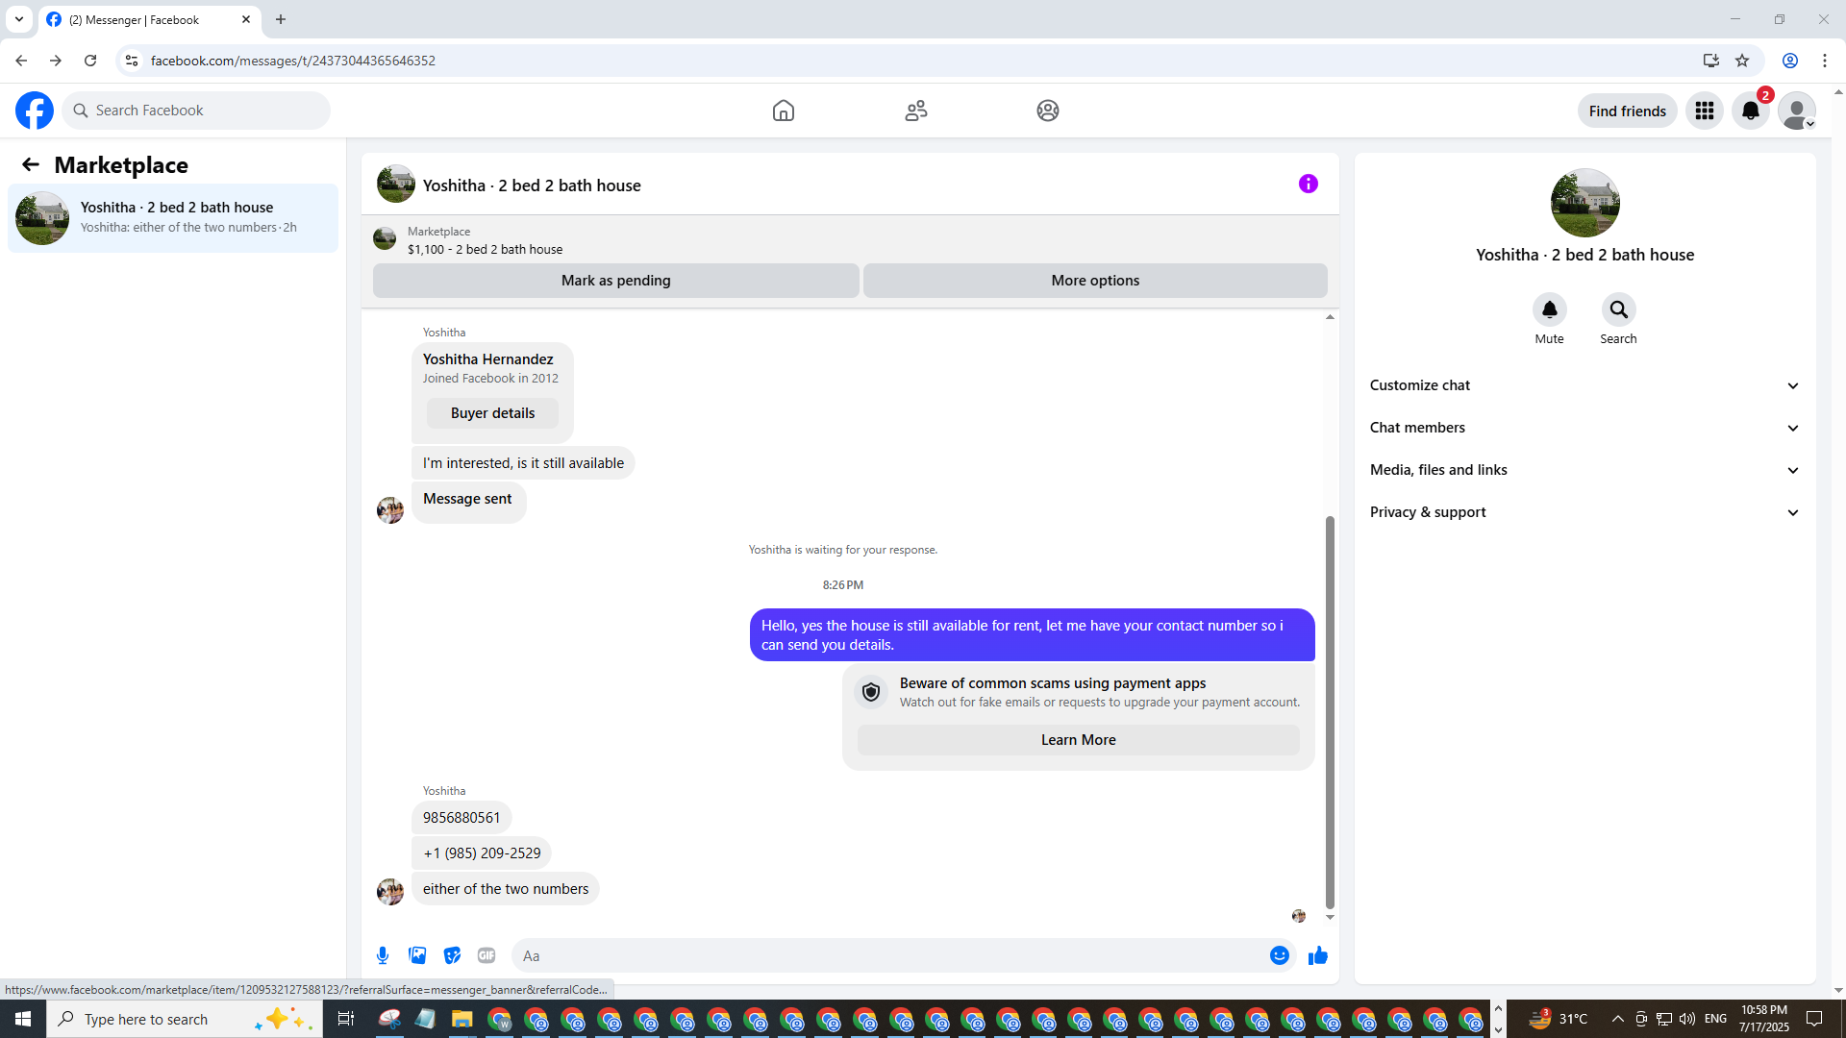The width and height of the screenshot is (1846, 1038).
Task: Go back using the Marketplace back arrow
Action: click(31, 164)
